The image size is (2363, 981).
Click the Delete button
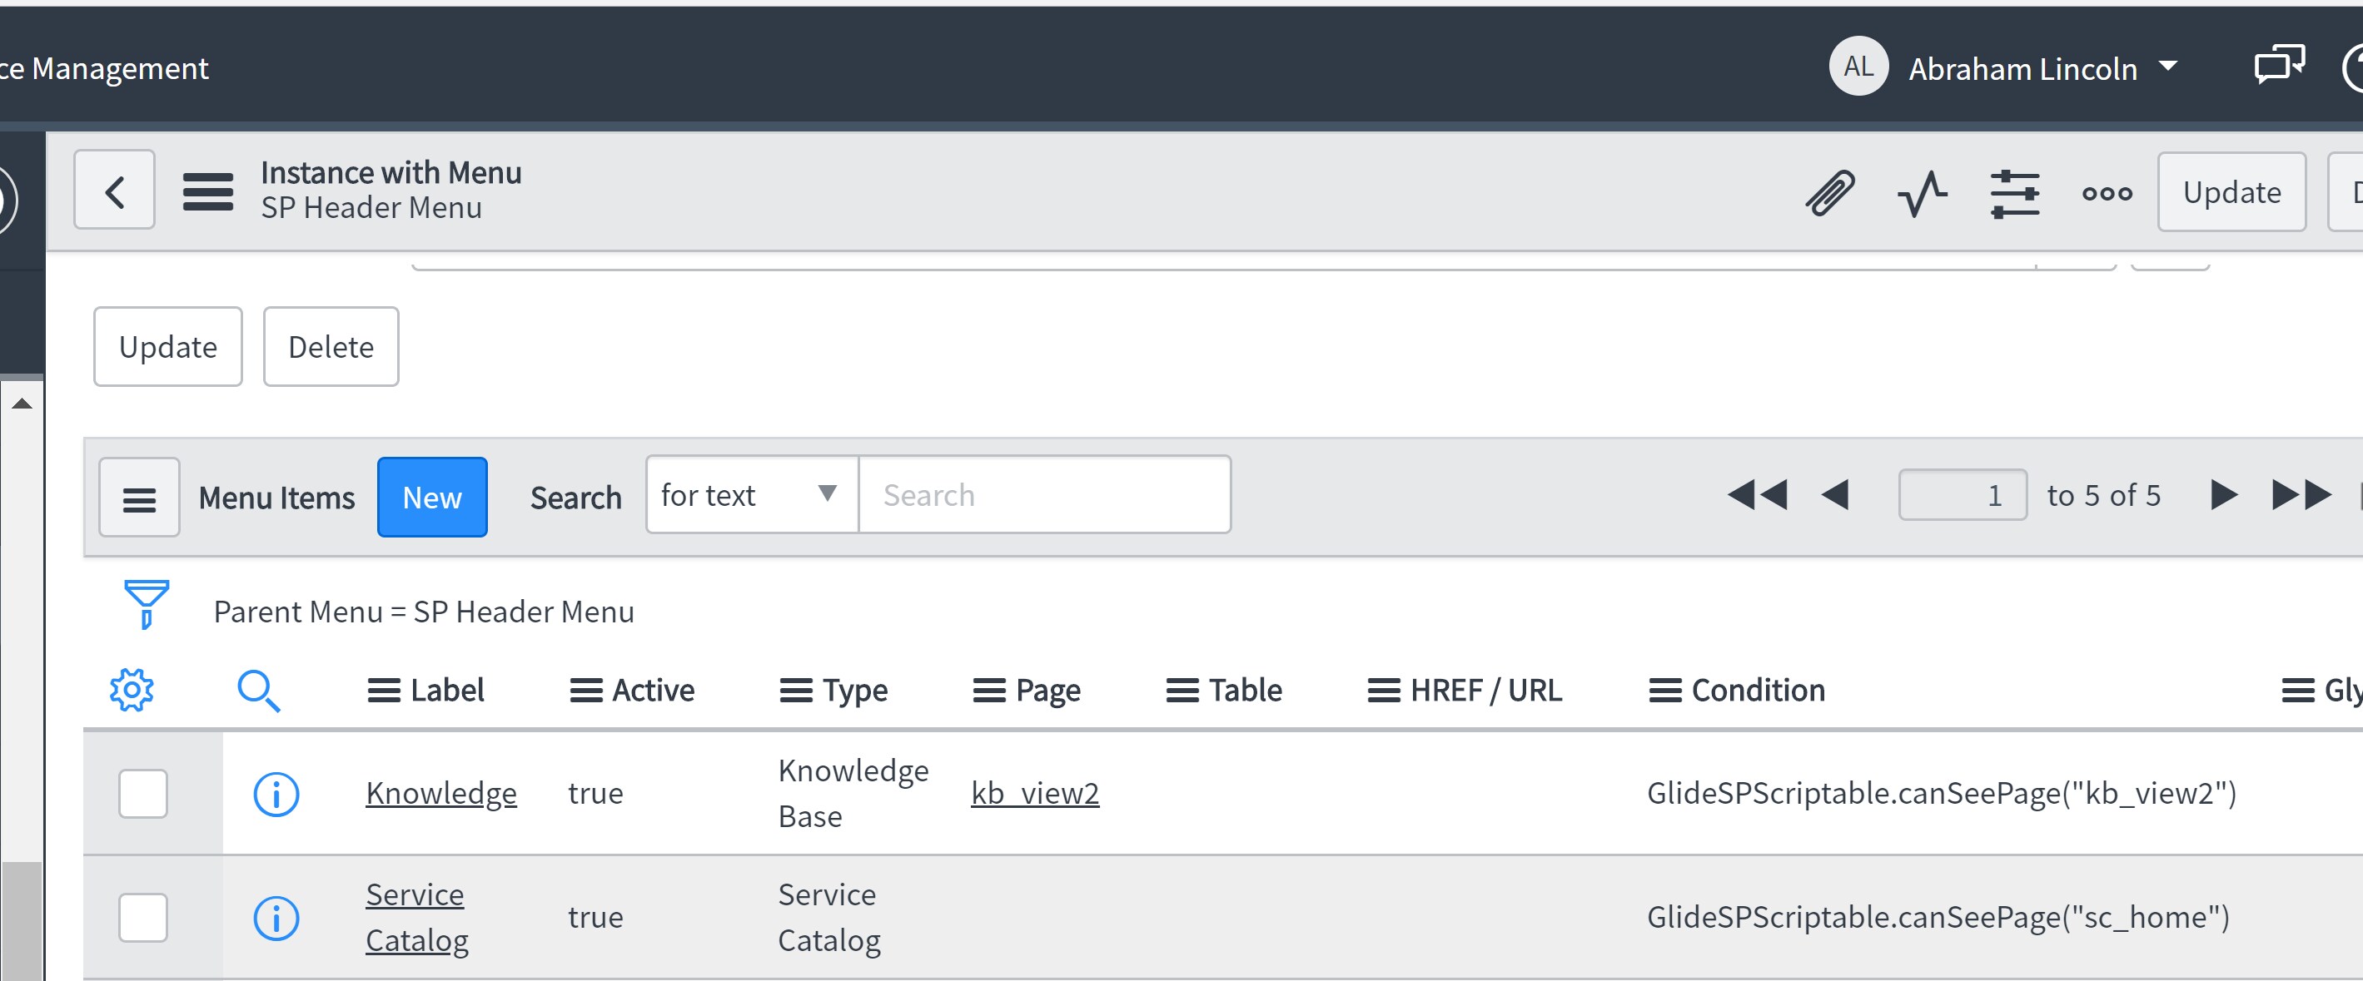click(x=331, y=347)
